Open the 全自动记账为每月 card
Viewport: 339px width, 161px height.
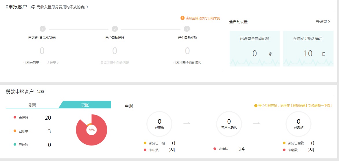[x=308, y=48]
